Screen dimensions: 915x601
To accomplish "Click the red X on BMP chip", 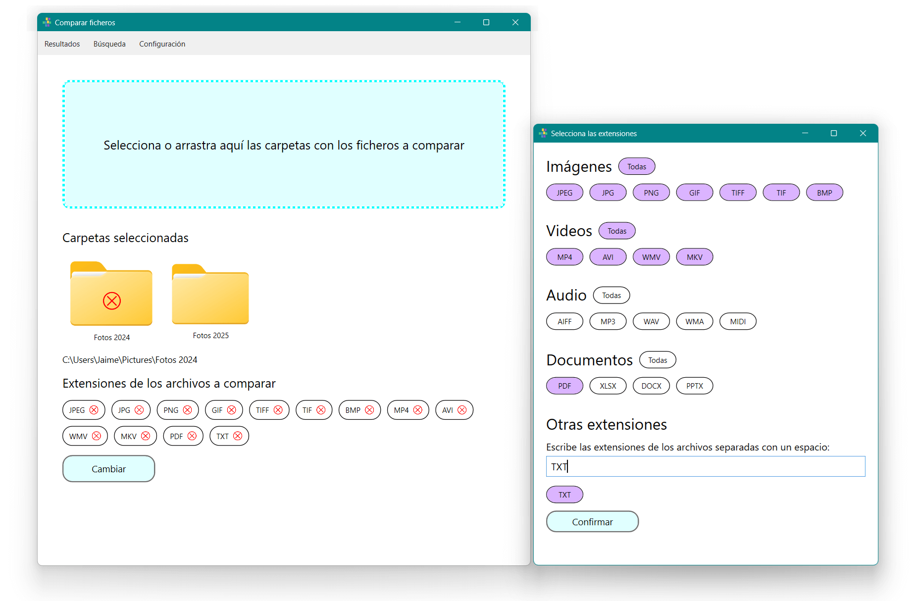I will tap(369, 410).
